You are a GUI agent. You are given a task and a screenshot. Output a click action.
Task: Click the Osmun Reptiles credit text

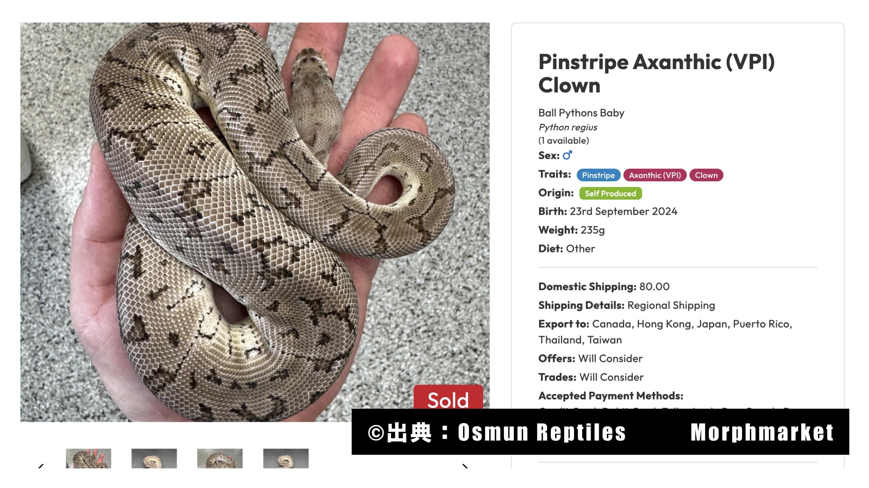coord(541,432)
